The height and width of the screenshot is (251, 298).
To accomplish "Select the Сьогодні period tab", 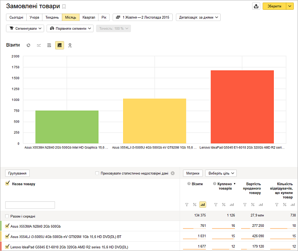I will pyautogui.click(x=17, y=17).
